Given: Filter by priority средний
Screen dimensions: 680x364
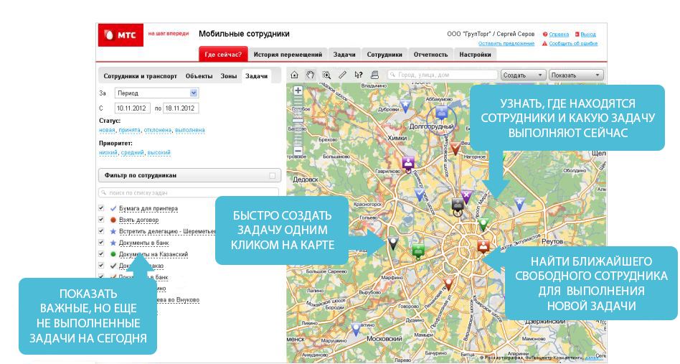Looking at the screenshot, I should click(132, 153).
